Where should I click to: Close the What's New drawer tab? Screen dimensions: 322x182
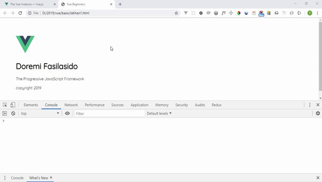(x=51, y=177)
